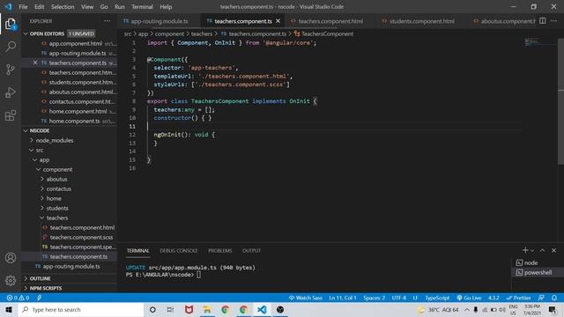Open the notifications bell in status bar

point(554,298)
